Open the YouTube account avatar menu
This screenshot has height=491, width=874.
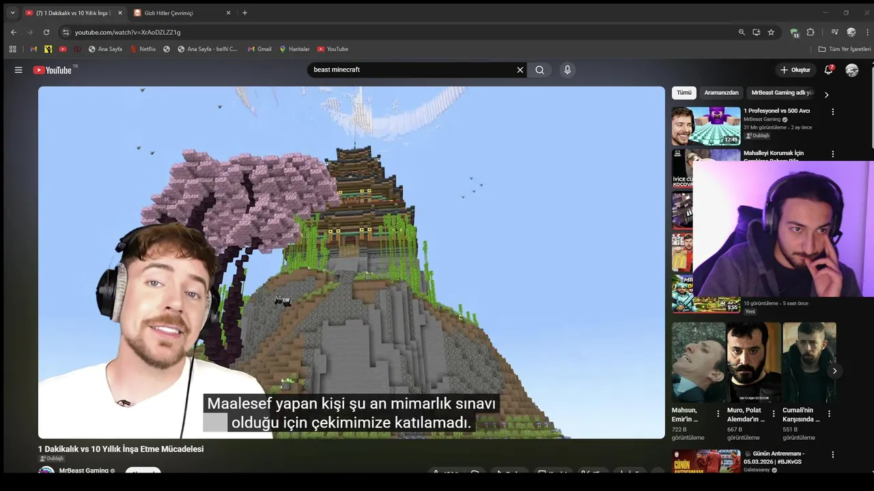pyautogui.click(x=851, y=70)
